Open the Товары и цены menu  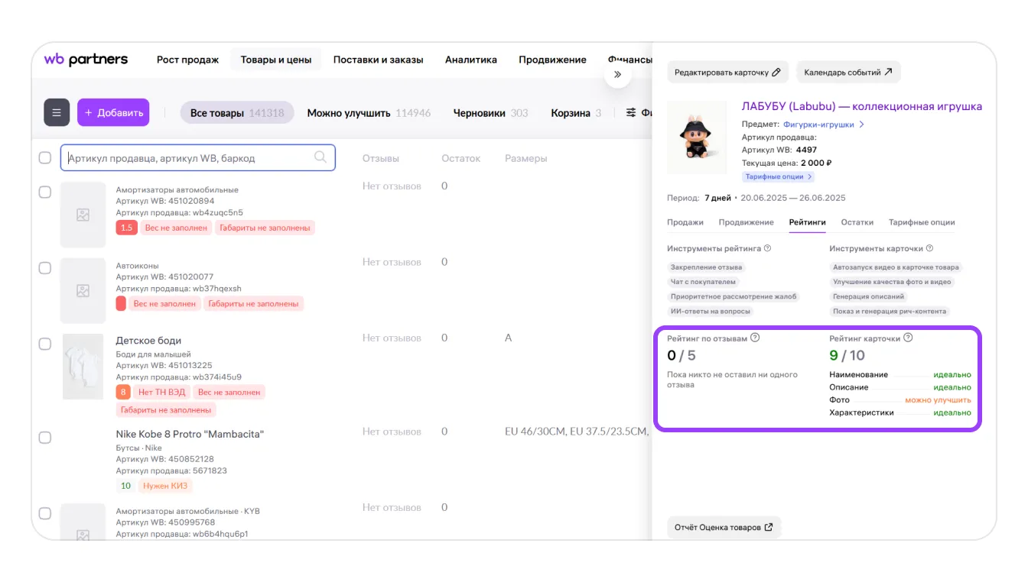click(x=275, y=60)
